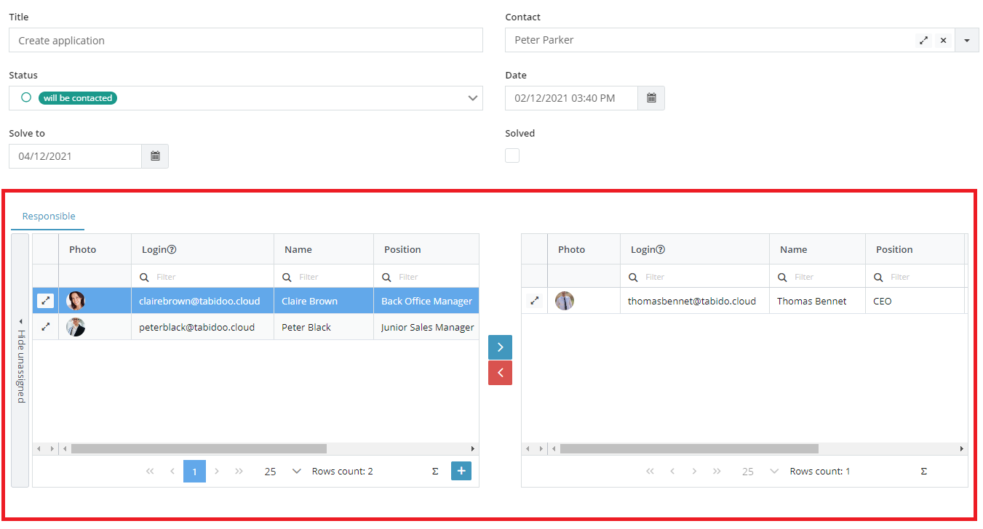Click the Back Office Manager cell
Screen dimensions: 983x529
coord(426,301)
